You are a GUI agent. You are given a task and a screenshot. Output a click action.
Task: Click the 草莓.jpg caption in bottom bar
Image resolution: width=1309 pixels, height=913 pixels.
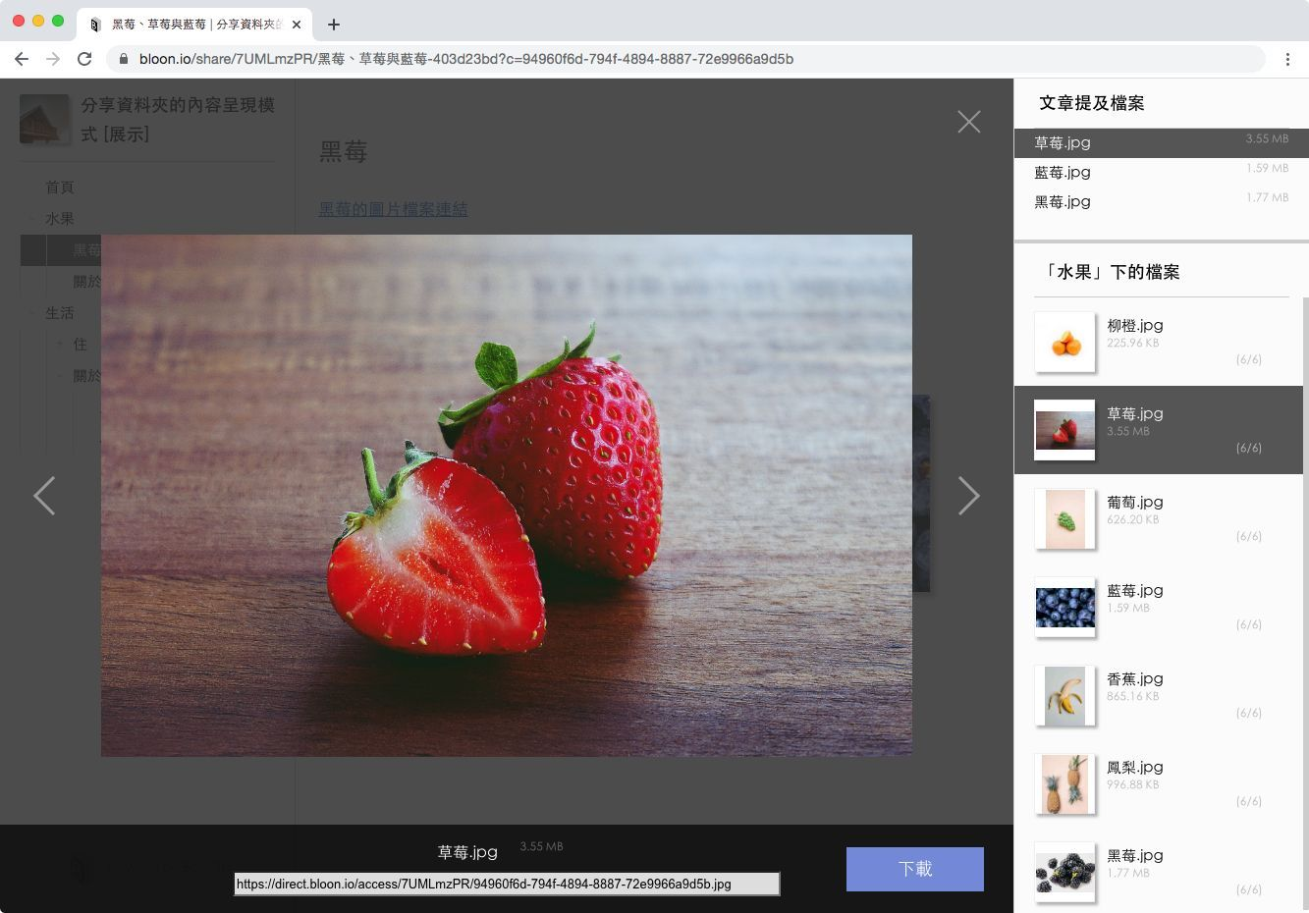(x=467, y=852)
